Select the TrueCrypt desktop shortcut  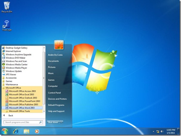pos(7,25)
